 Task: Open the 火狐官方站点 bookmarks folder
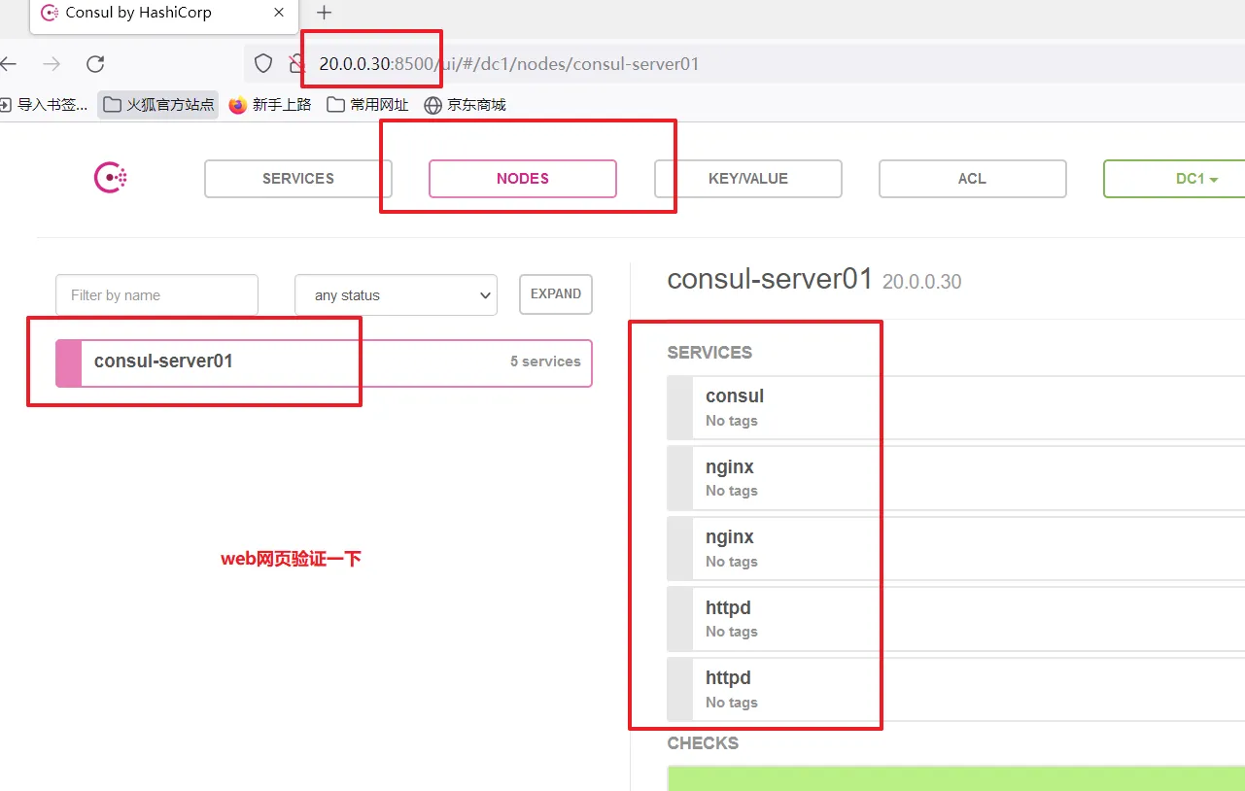point(158,104)
